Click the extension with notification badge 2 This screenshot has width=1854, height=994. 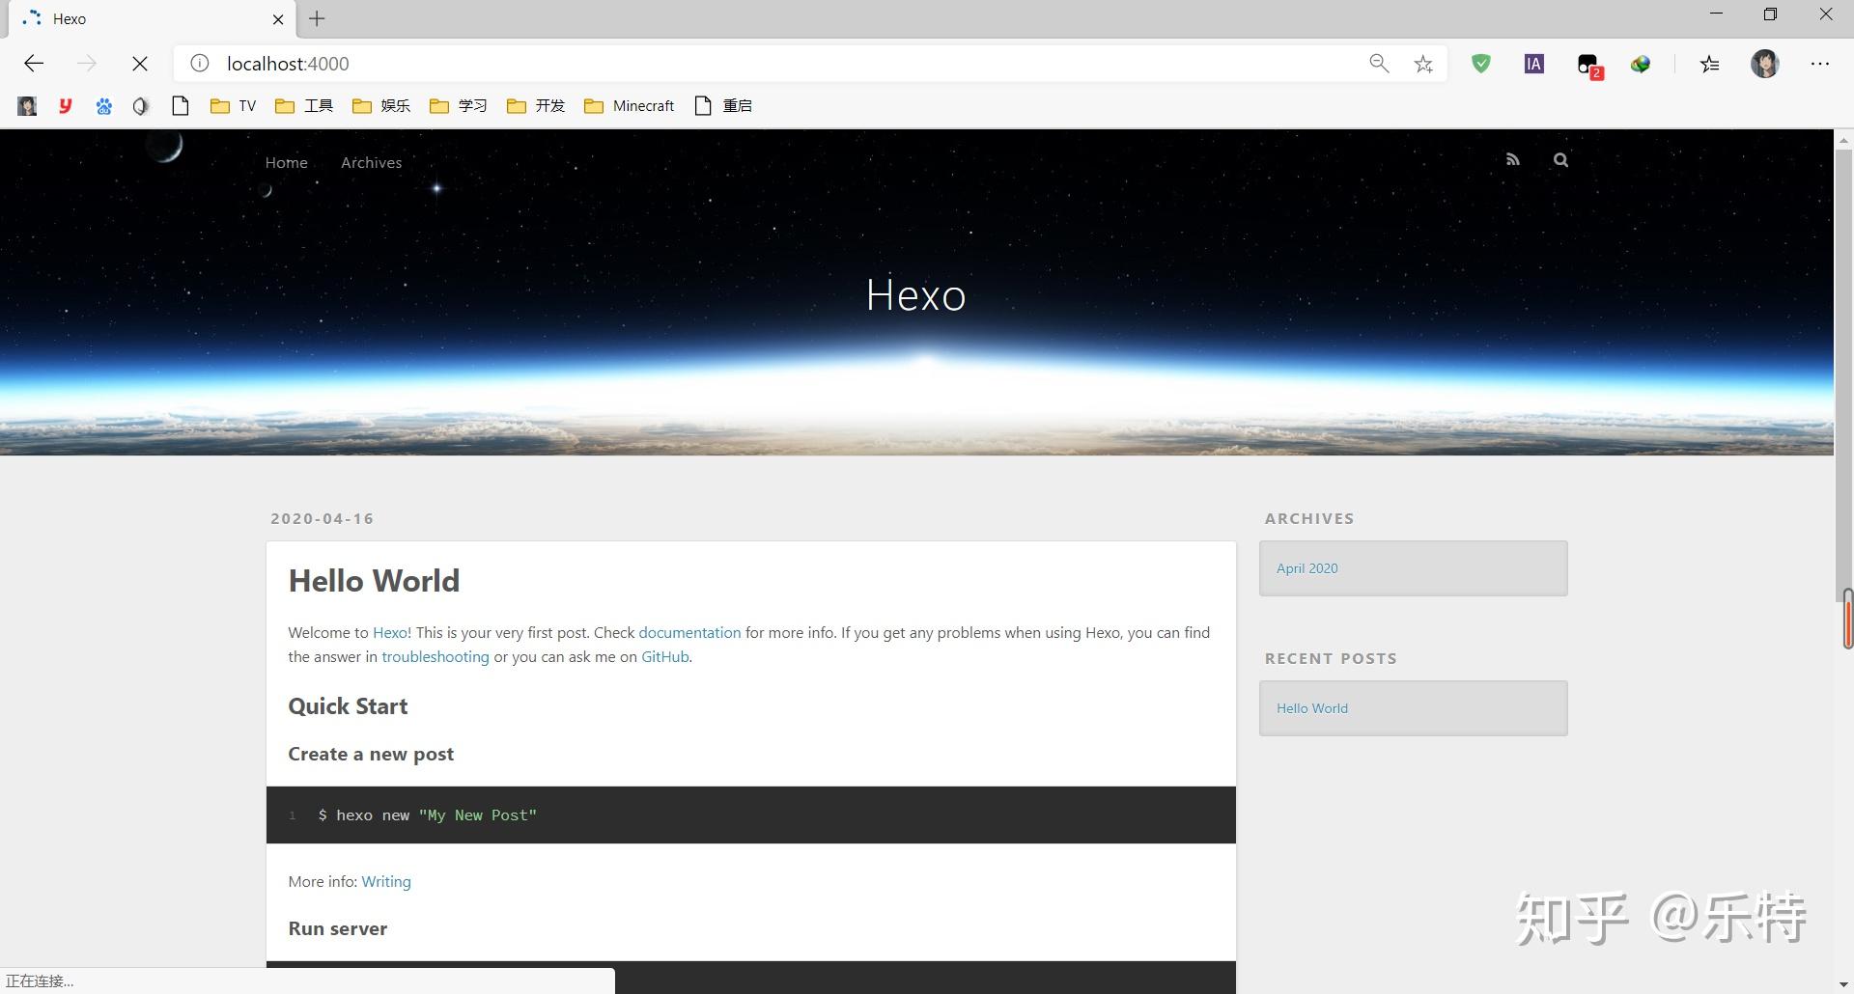(1588, 64)
